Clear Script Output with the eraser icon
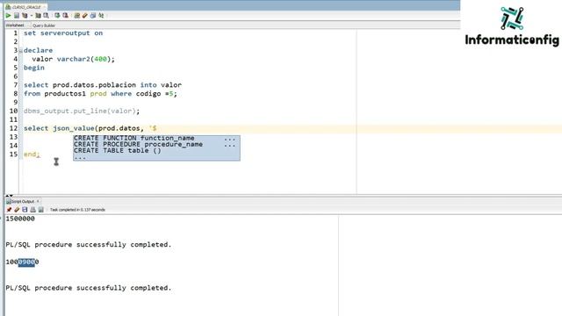The height and width of the screenshot is (316, 562). 17,210
